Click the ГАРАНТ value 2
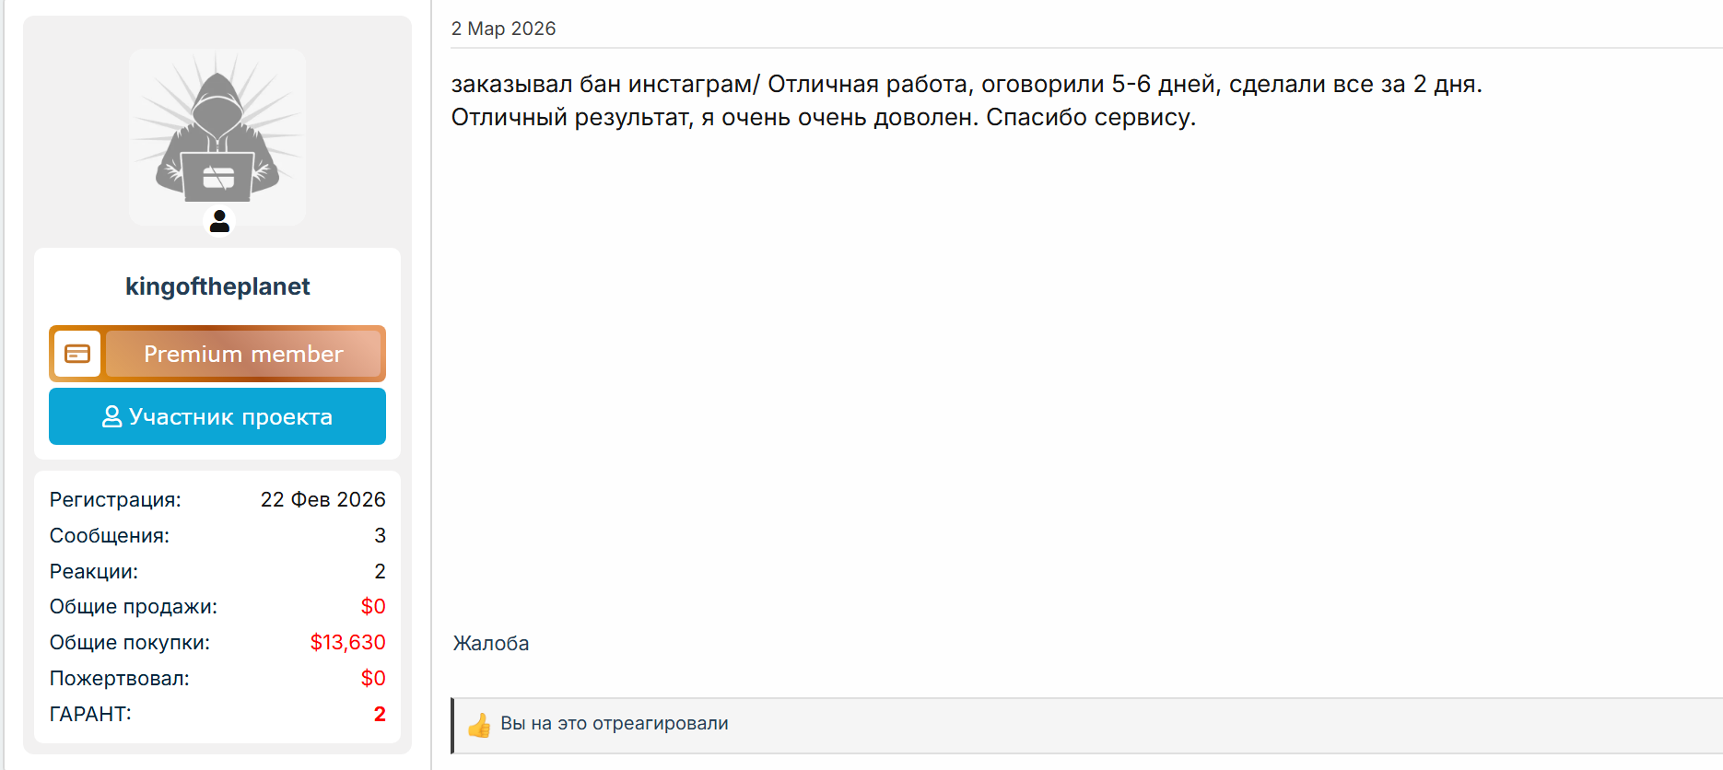The height and width of the screenshot is (770, 1723). pyautogui.click(x=380, y=714)
